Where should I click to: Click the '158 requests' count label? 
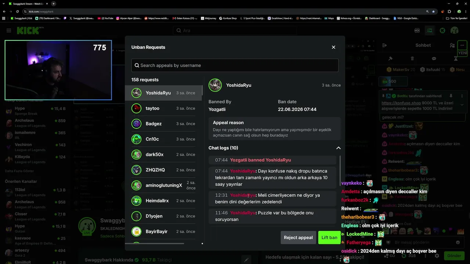[145, 80]
